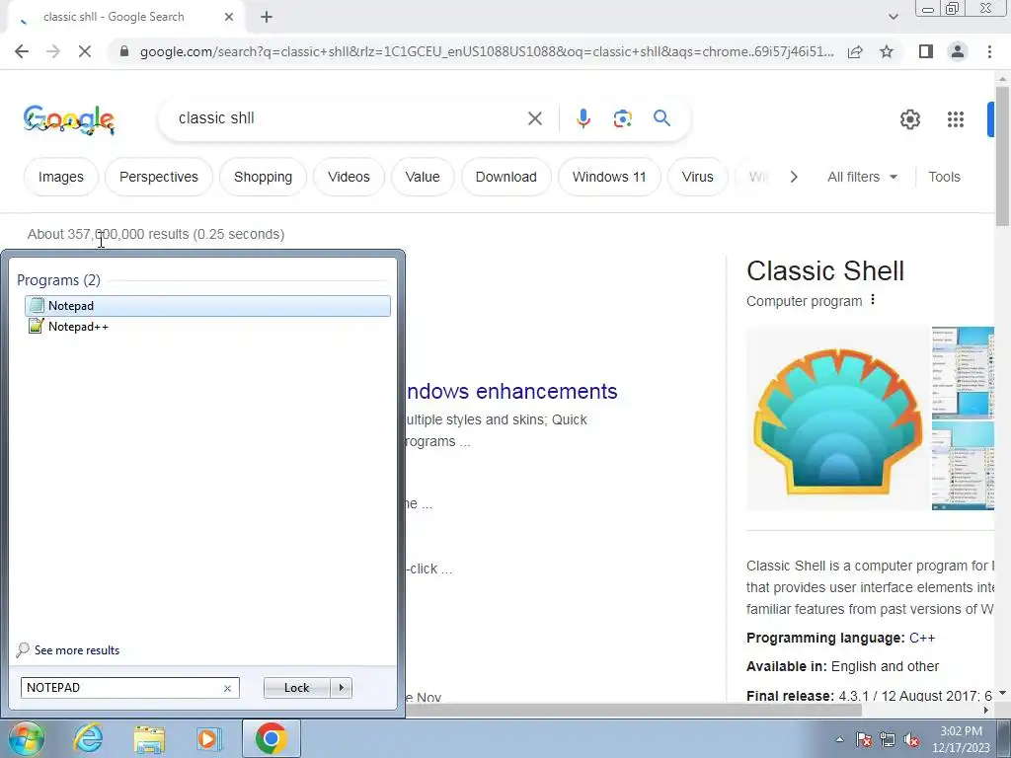Launch Notepad from the Programs list
This screenshot has width=1011, height=758.
(x=207, y=306)
